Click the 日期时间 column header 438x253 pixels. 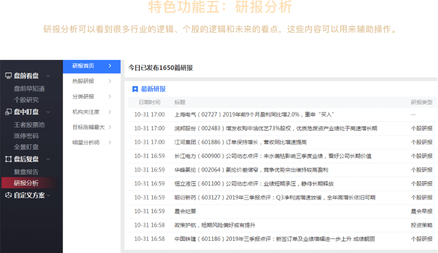click(149, 103)
